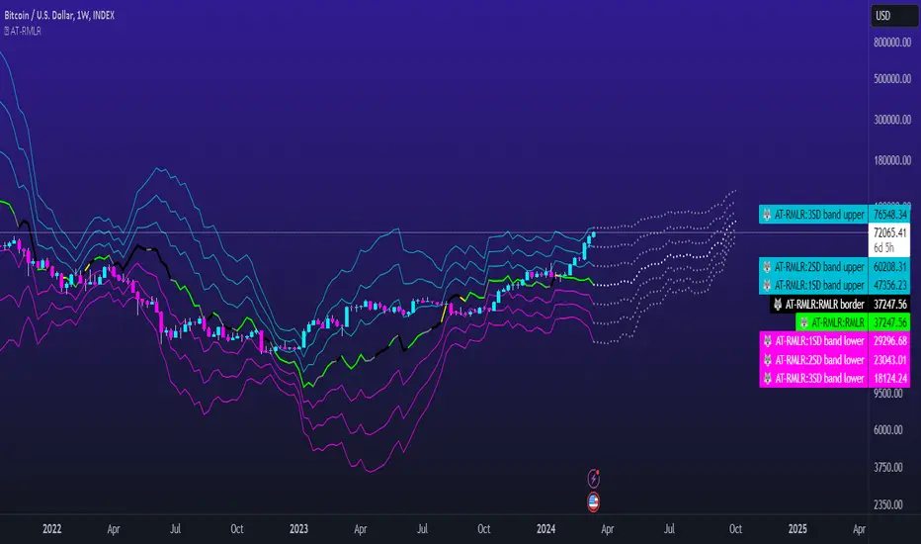The width and height of the screenshot is (921, 544).
Task: Click the 800000.00 price axis label
Action: (x=892, y=43)
